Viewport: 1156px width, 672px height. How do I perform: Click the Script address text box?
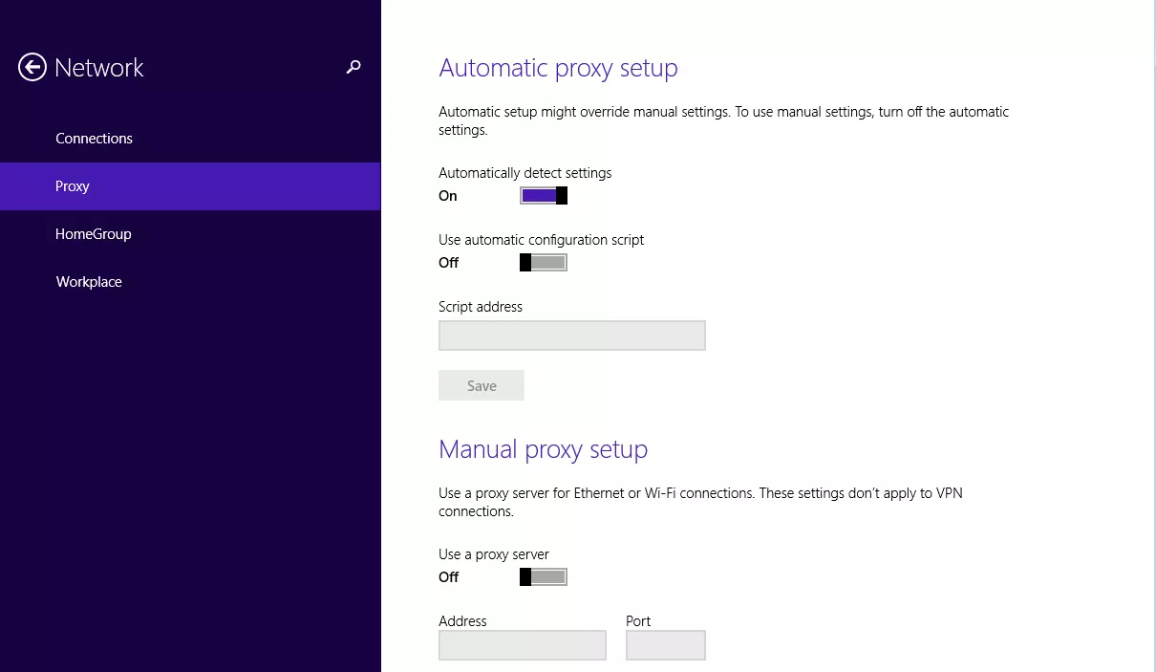[571, 336]
